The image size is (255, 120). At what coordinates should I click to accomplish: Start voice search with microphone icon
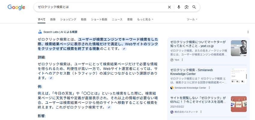click(179, 7)
